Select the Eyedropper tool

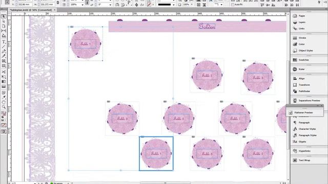4,98
